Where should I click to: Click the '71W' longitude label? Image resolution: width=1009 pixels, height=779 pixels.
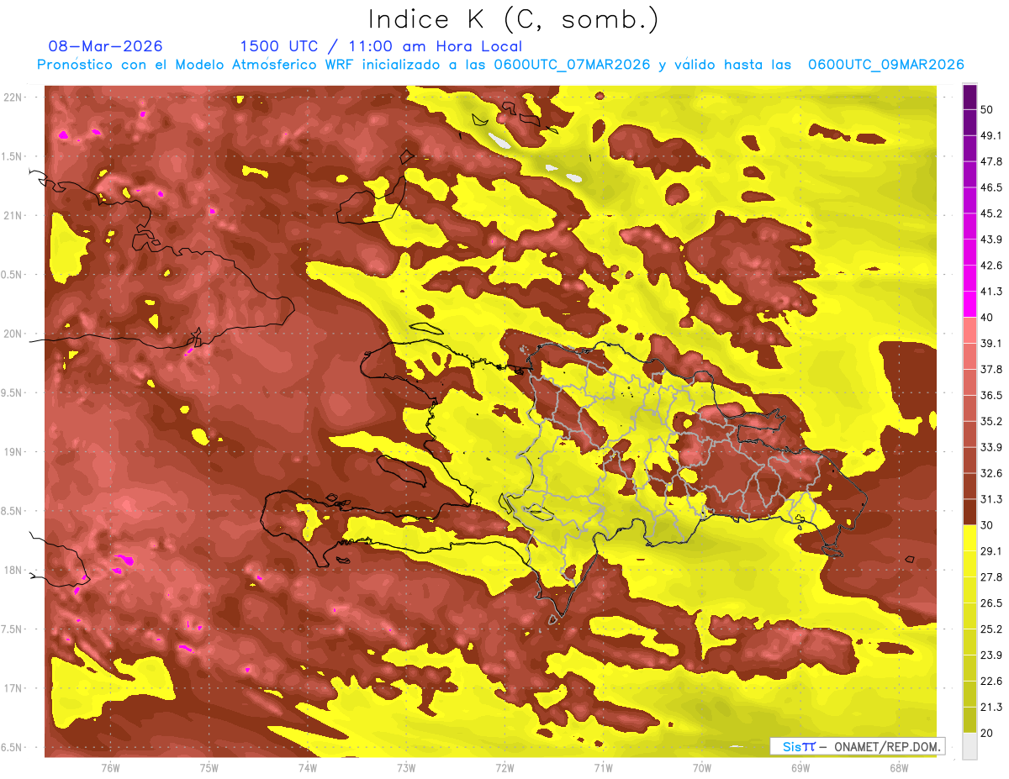(603, 767)
